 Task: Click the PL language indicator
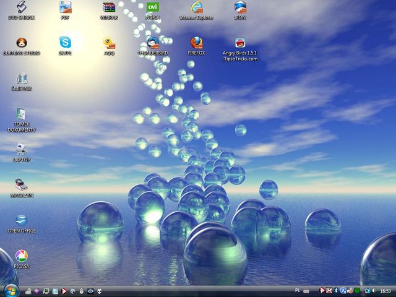[x=298, y=290]
